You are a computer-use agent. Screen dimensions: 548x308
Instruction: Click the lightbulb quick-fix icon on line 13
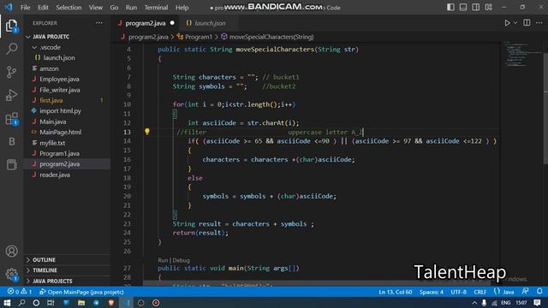click(x=147, y=132)
